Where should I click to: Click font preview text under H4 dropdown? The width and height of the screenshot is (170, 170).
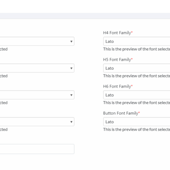[136, 49]
